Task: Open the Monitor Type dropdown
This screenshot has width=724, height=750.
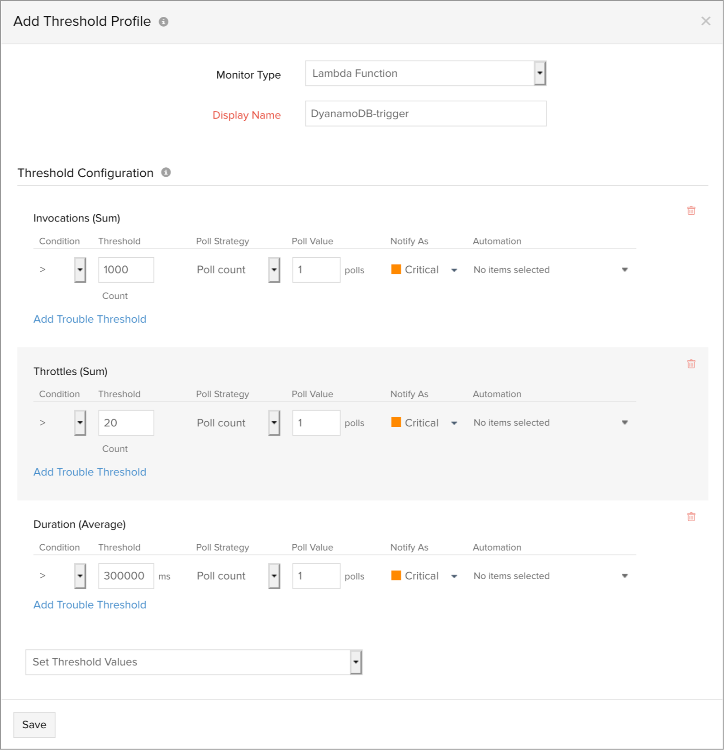Action: pos(540,73)
